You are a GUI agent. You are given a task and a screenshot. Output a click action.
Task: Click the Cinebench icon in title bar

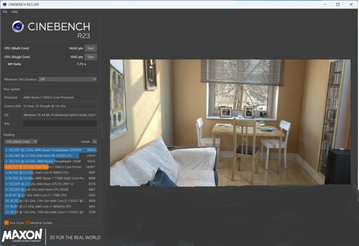click(x=5, y=4)
